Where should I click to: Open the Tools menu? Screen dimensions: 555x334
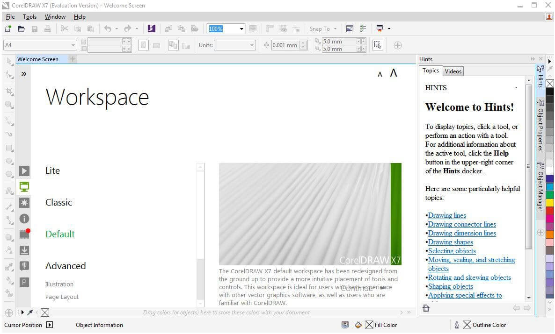pos(29,16)
